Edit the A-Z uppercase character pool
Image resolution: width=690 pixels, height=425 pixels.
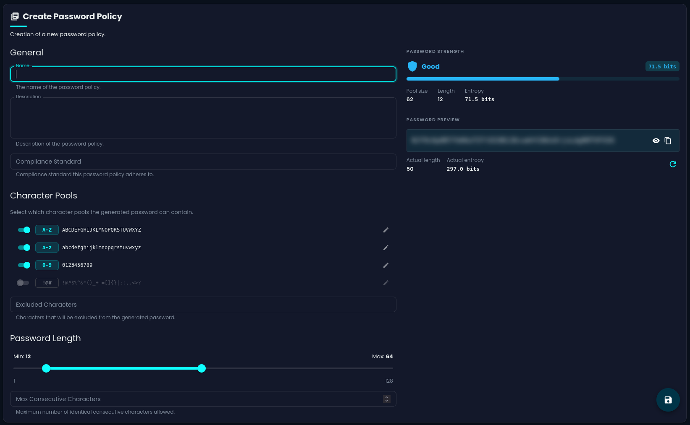coord(386,230)
